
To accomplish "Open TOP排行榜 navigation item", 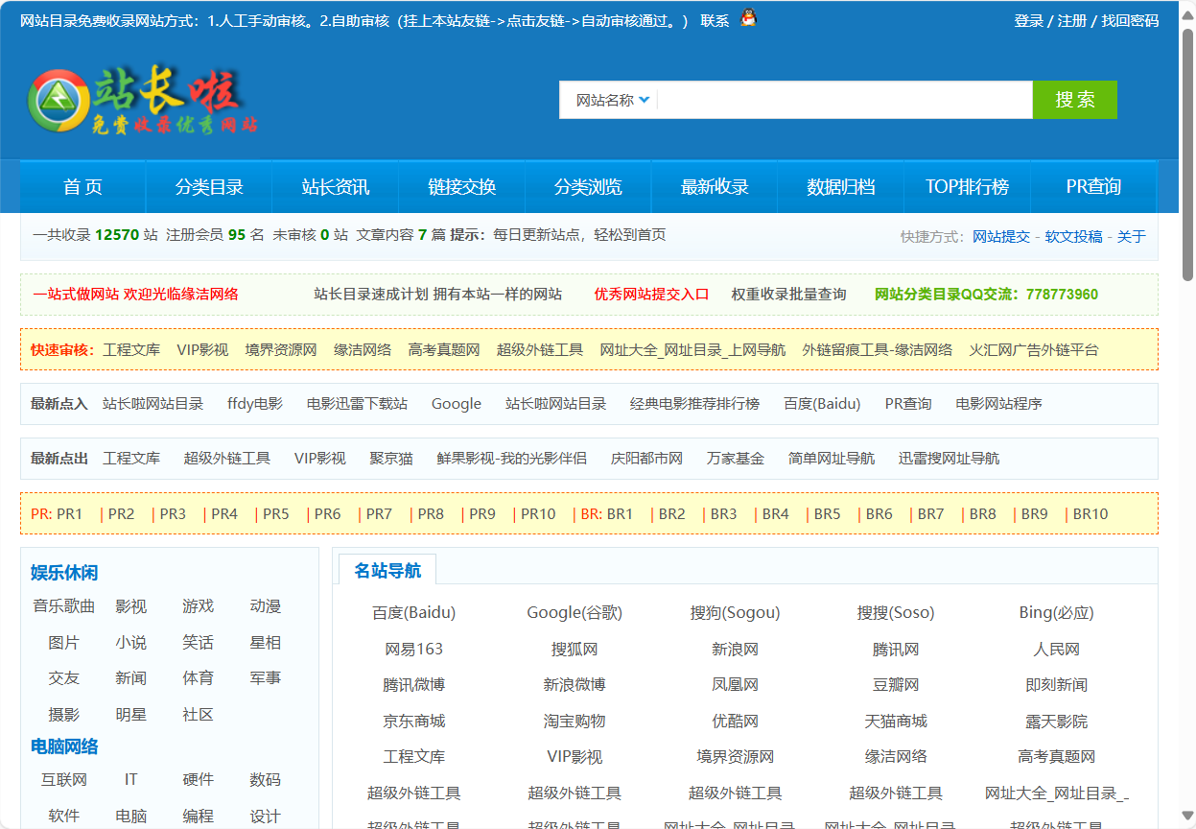I will point(967,187).
